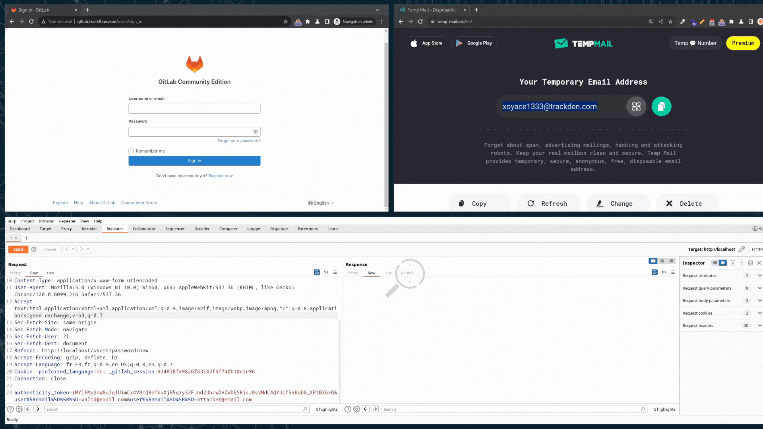Open a new tab in the GitLab browser window
763x429 pixels.
(87, 10)
